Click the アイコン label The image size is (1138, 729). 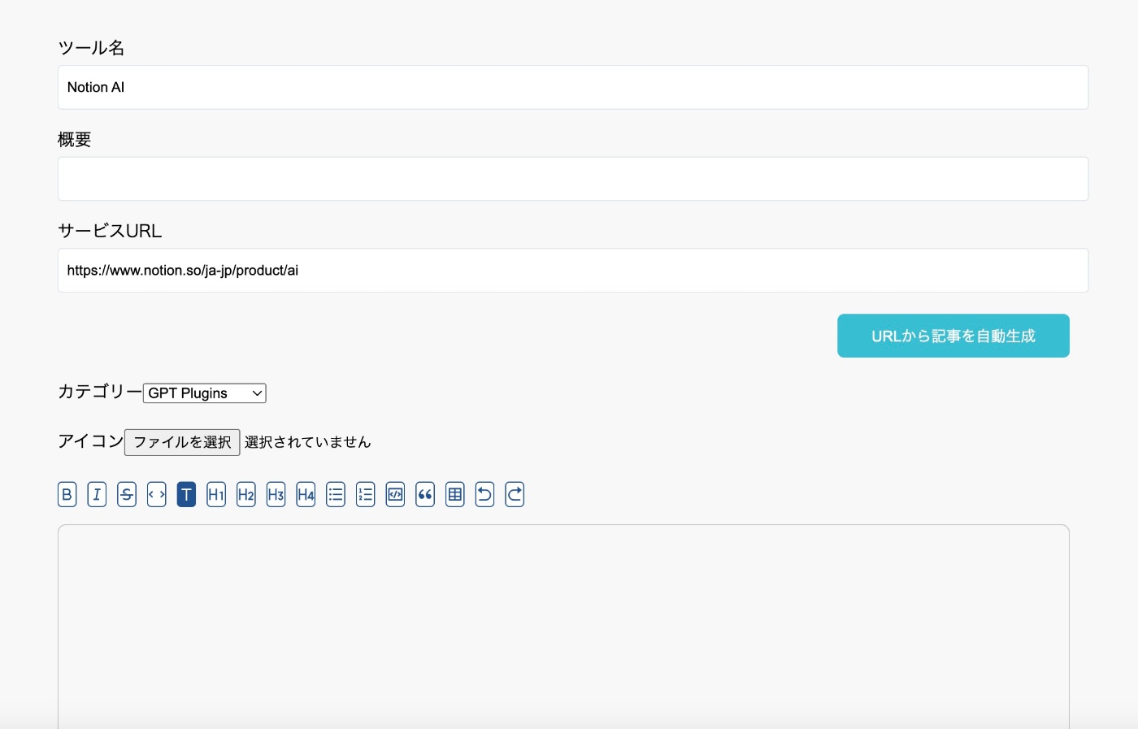(90, 441)
